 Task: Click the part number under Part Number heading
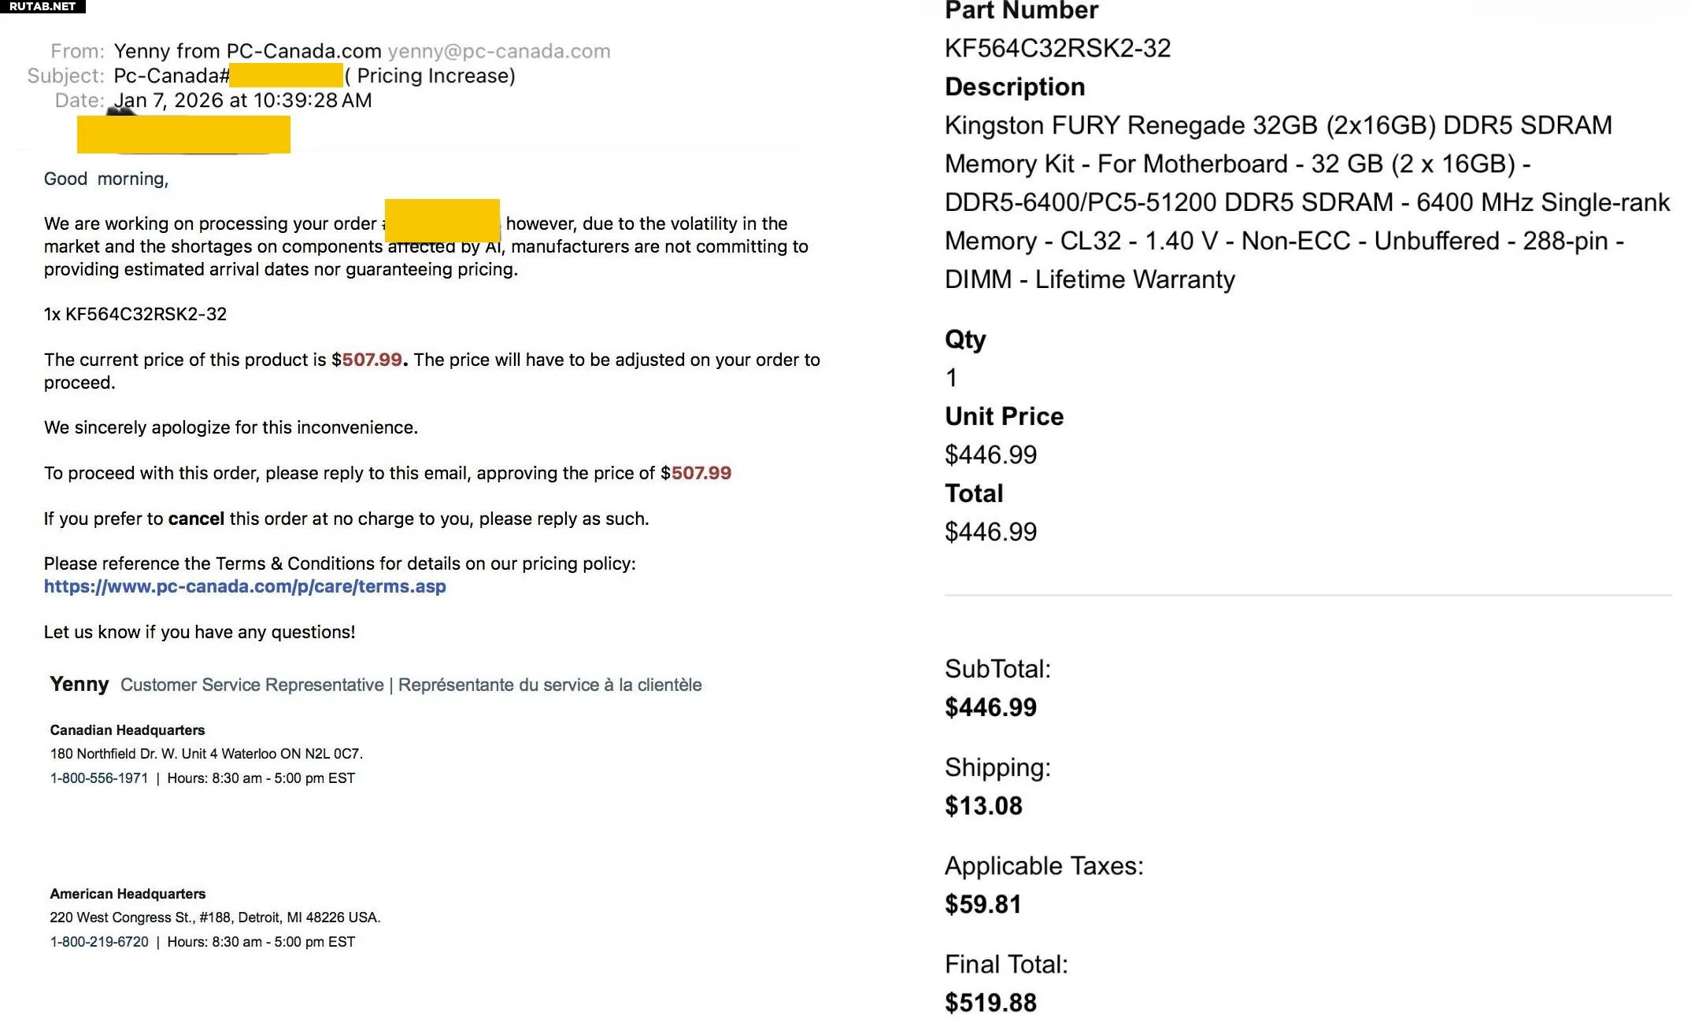1057,48
